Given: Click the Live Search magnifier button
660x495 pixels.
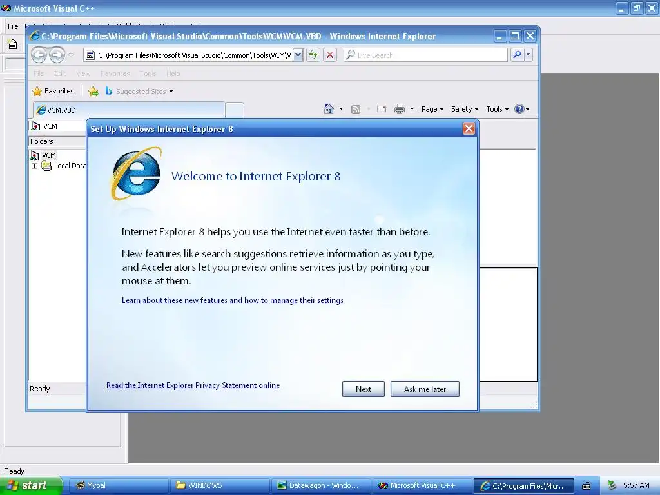Looking at the screenshot, I should (x=516, y=55).
